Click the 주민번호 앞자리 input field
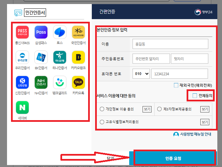This screenshot has height=167, width=222. [x=151, y=59]
